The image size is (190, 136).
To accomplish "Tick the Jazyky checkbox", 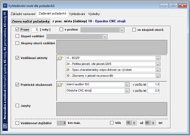I will [17, 106].
